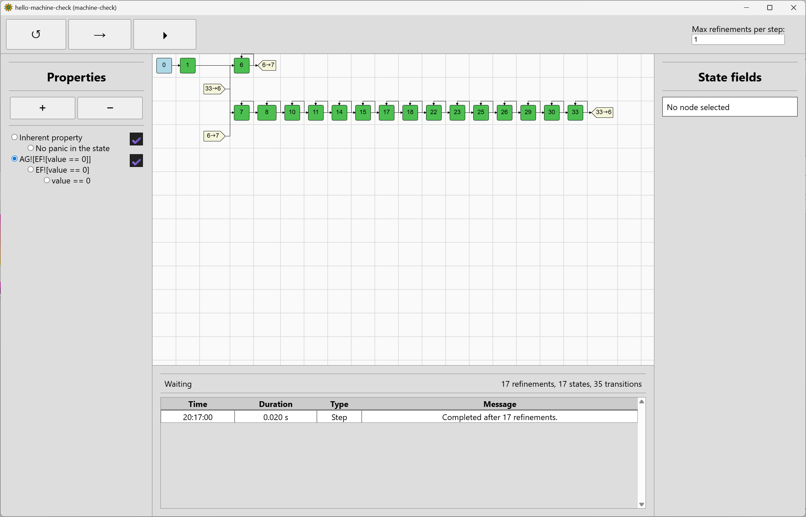Click the Message column header
806x517 pixels.
point(500,404)
